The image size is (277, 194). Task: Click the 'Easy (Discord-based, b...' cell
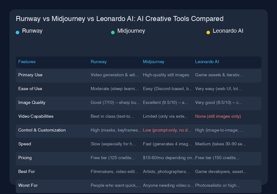(167, 89)
